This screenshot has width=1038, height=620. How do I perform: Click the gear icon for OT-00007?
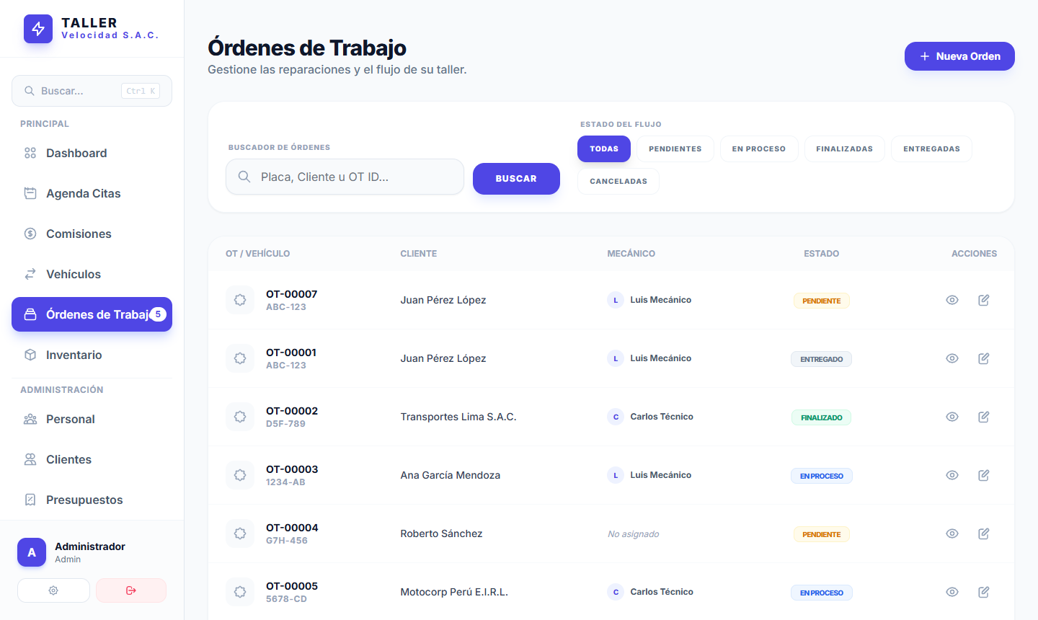(x=240, y=300)
